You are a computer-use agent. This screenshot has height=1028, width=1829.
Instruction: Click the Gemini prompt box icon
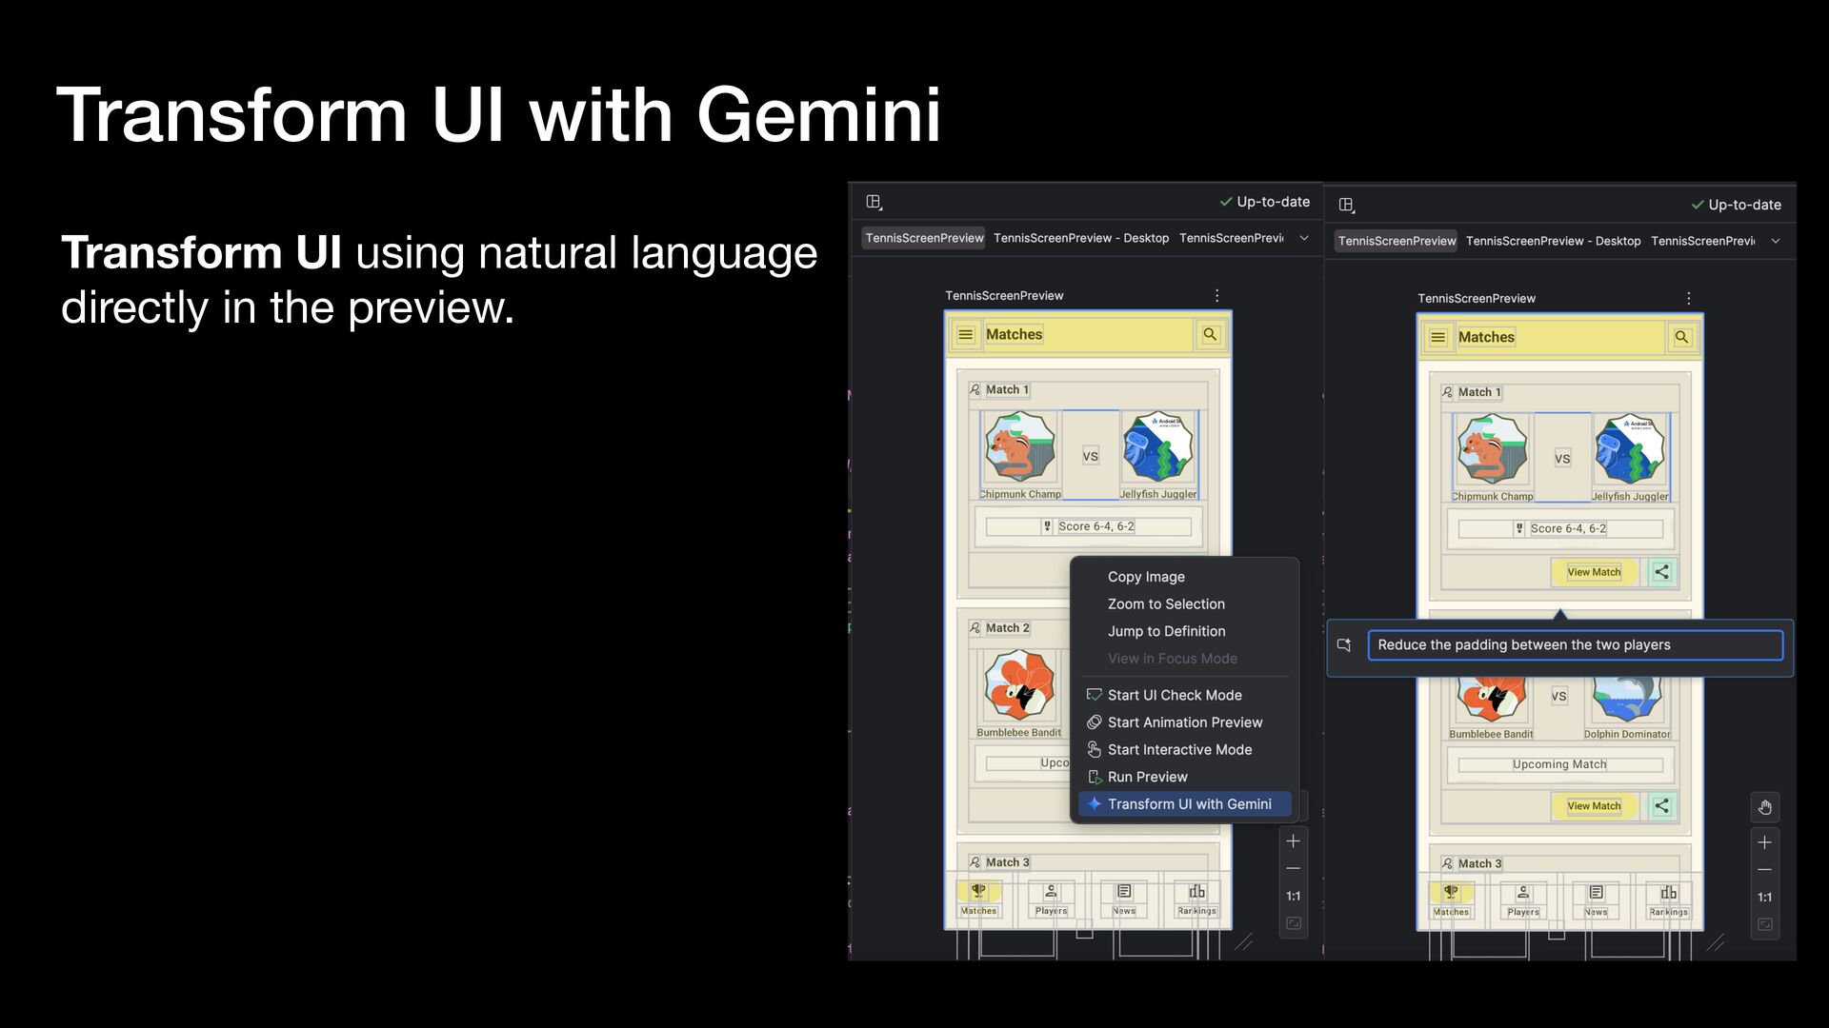pyautogui.click(x=1344, y=645)
